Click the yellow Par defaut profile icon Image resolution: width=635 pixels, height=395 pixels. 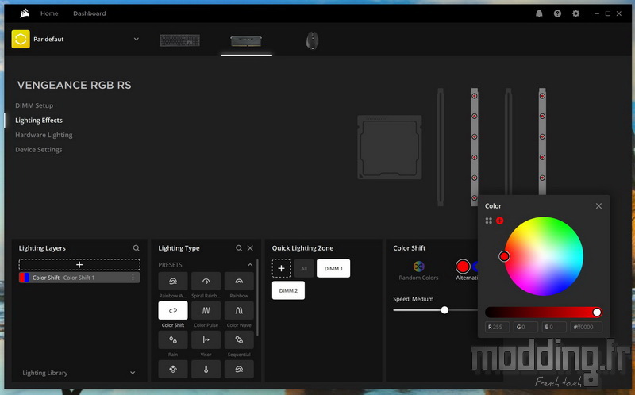tap(21, 39)
